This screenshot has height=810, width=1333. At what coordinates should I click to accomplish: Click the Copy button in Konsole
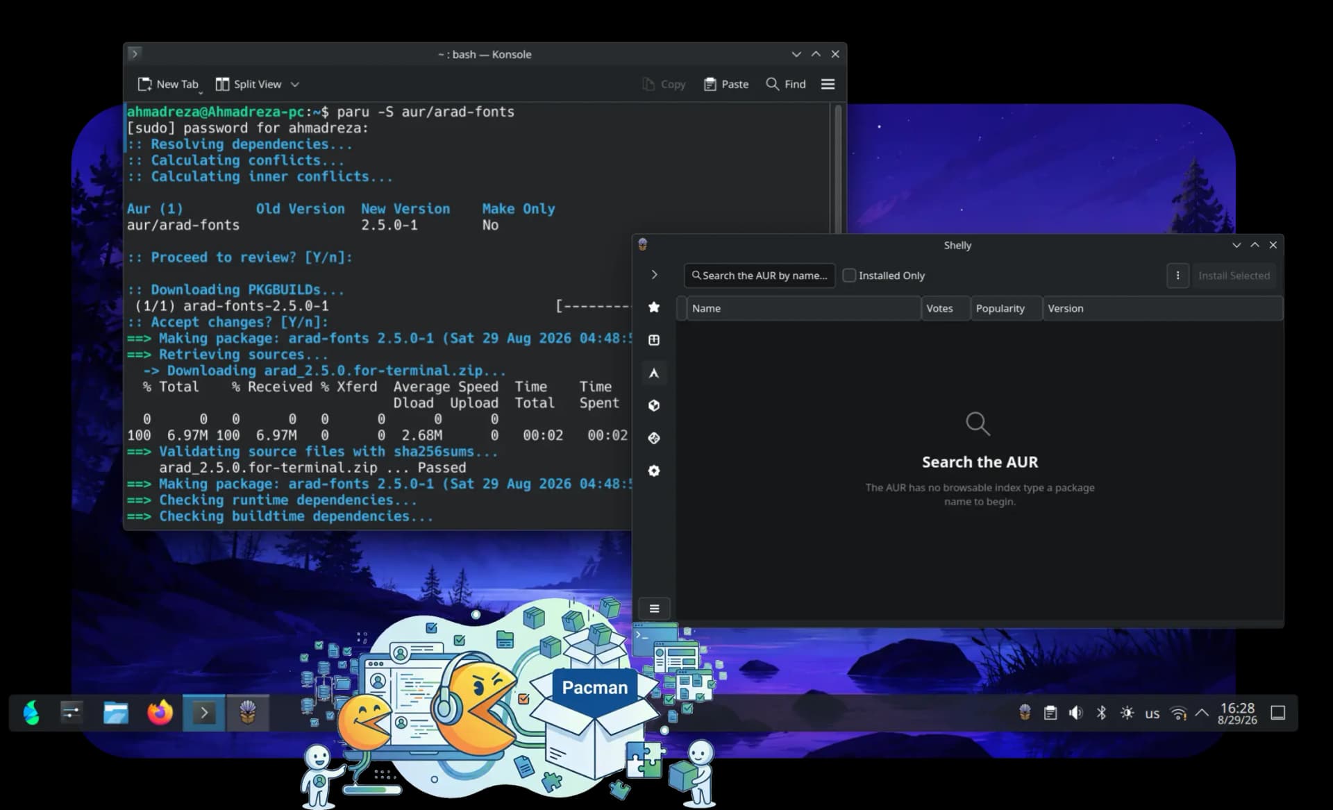[664, 84]
